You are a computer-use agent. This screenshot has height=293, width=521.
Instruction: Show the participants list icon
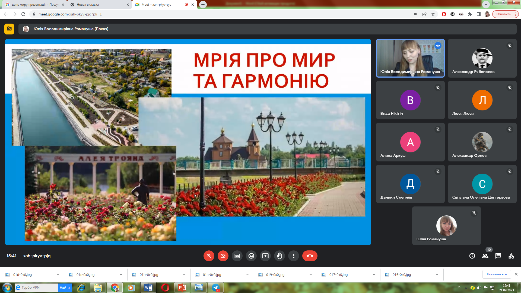tap(485, 256)
